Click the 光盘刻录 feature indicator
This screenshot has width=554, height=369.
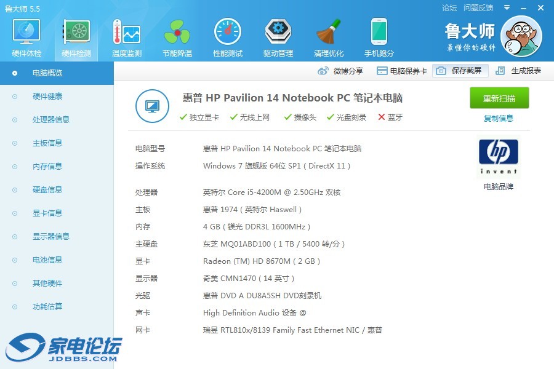347,117
